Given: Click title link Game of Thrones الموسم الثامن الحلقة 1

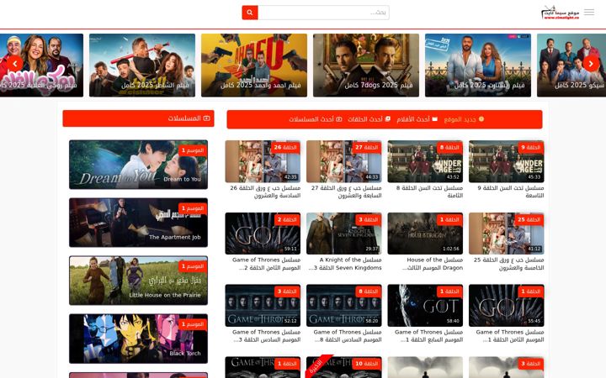Looking at the screenshot, I should (509, 335).
